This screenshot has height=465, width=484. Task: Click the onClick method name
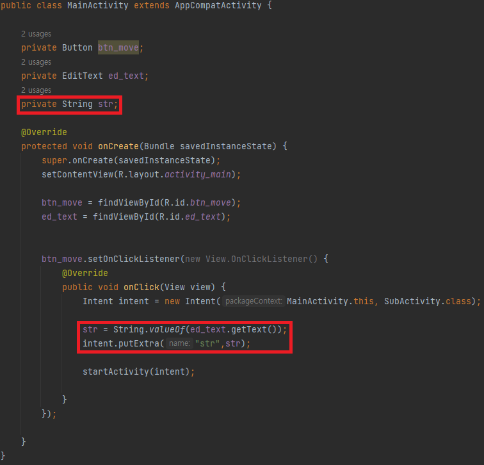point(141,287)
